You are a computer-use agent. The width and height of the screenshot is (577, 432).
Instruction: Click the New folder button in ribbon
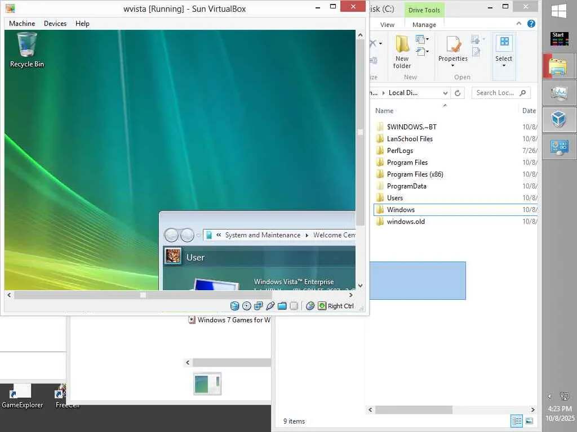(402, 52)
